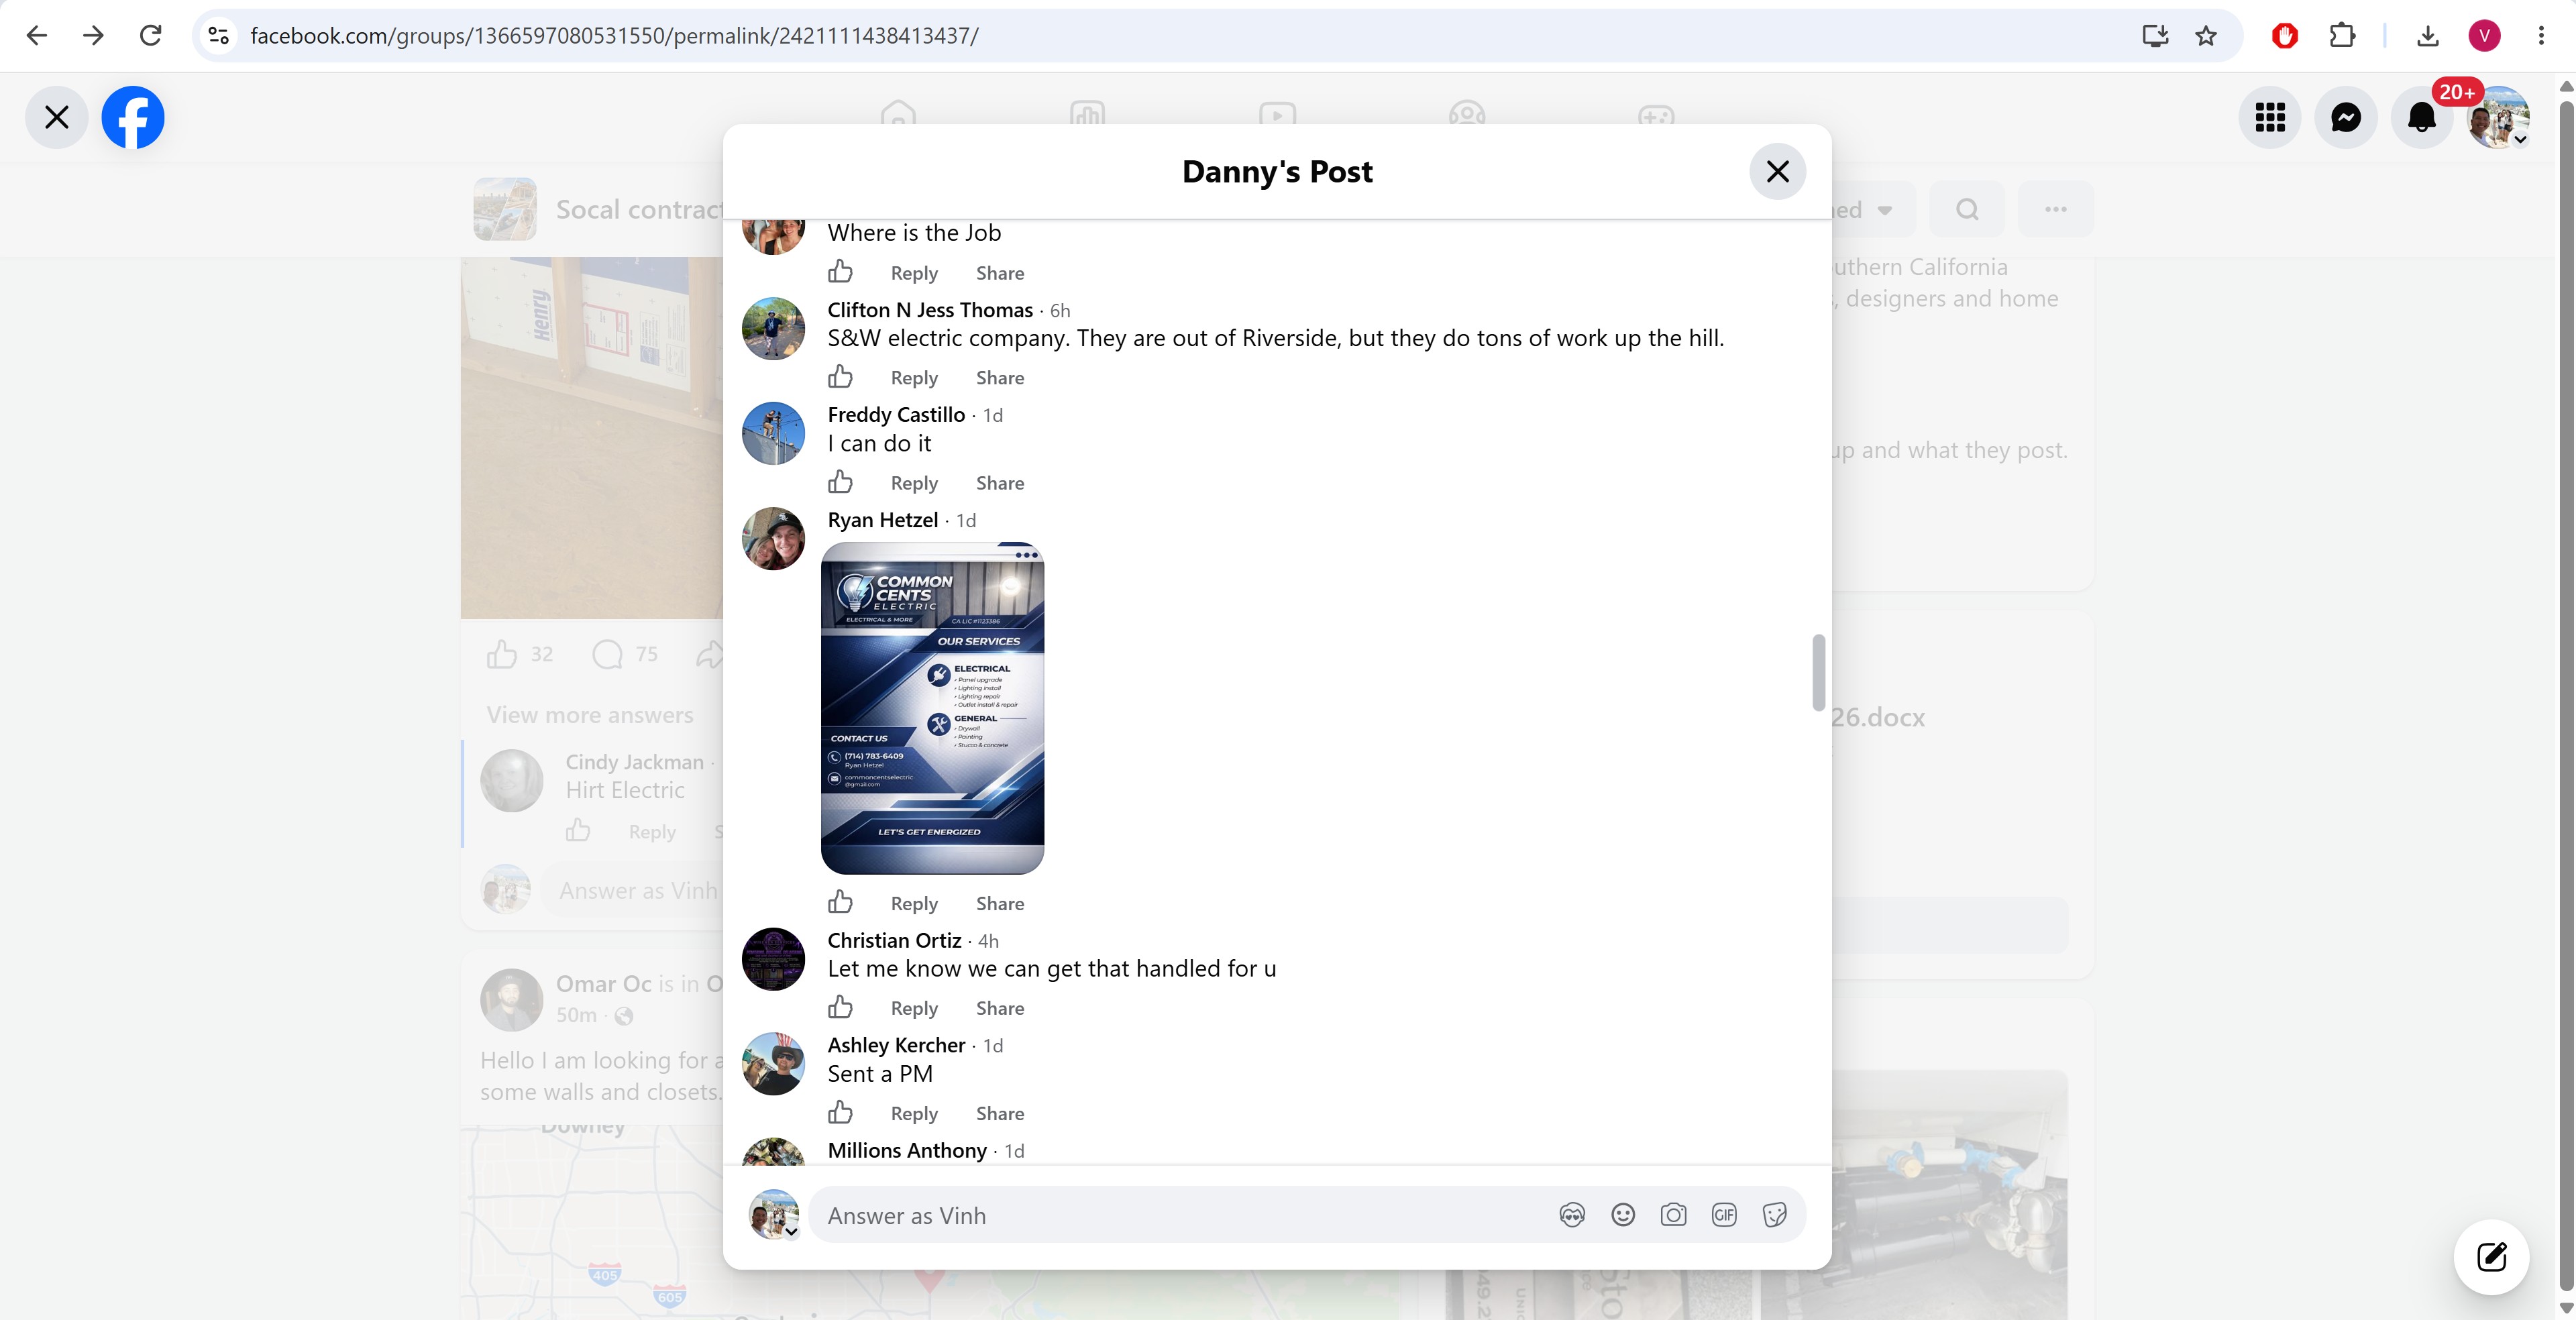View site information icon in address bar
Viewport: 2576px width, 1320px height.
point(219,36)
